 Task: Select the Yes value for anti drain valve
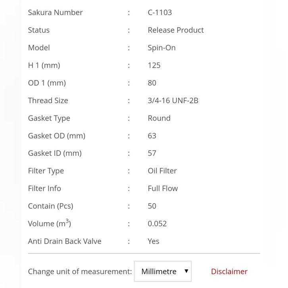(x=153, y=241)
